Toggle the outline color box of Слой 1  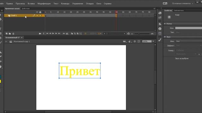[43, 15]
